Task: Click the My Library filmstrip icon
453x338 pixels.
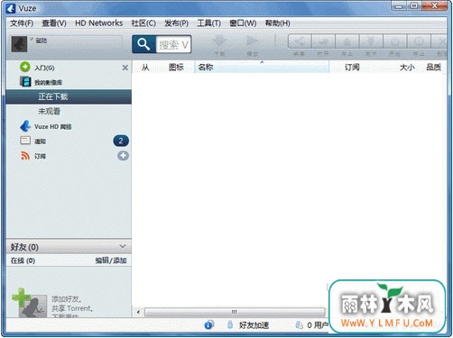Action: [x=25, y=81]
